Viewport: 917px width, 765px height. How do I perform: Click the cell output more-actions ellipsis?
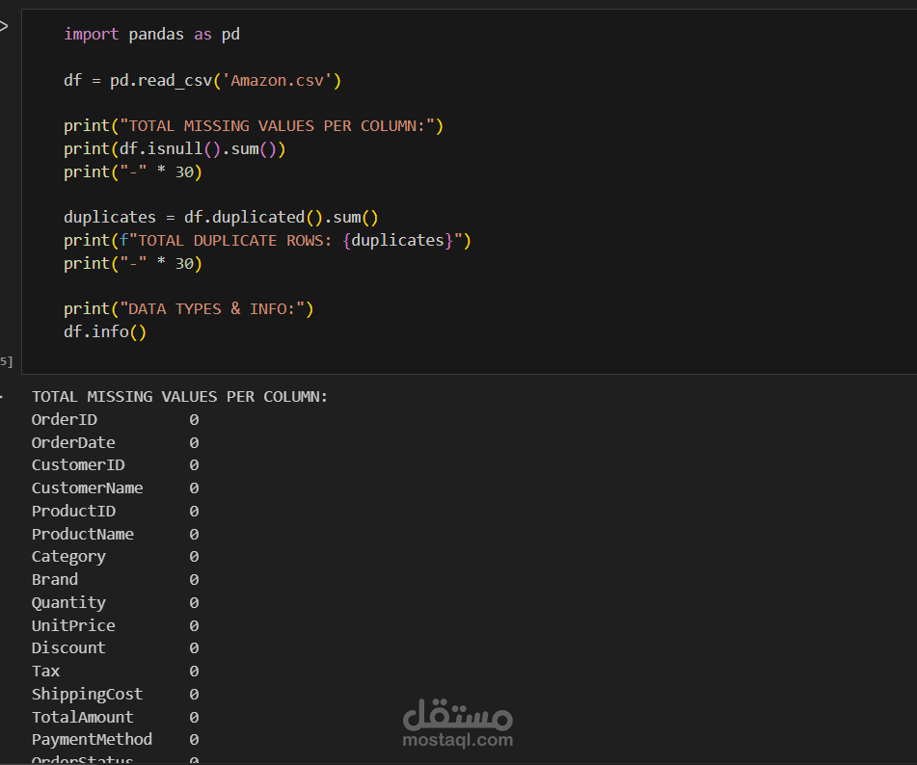point(2,396)
